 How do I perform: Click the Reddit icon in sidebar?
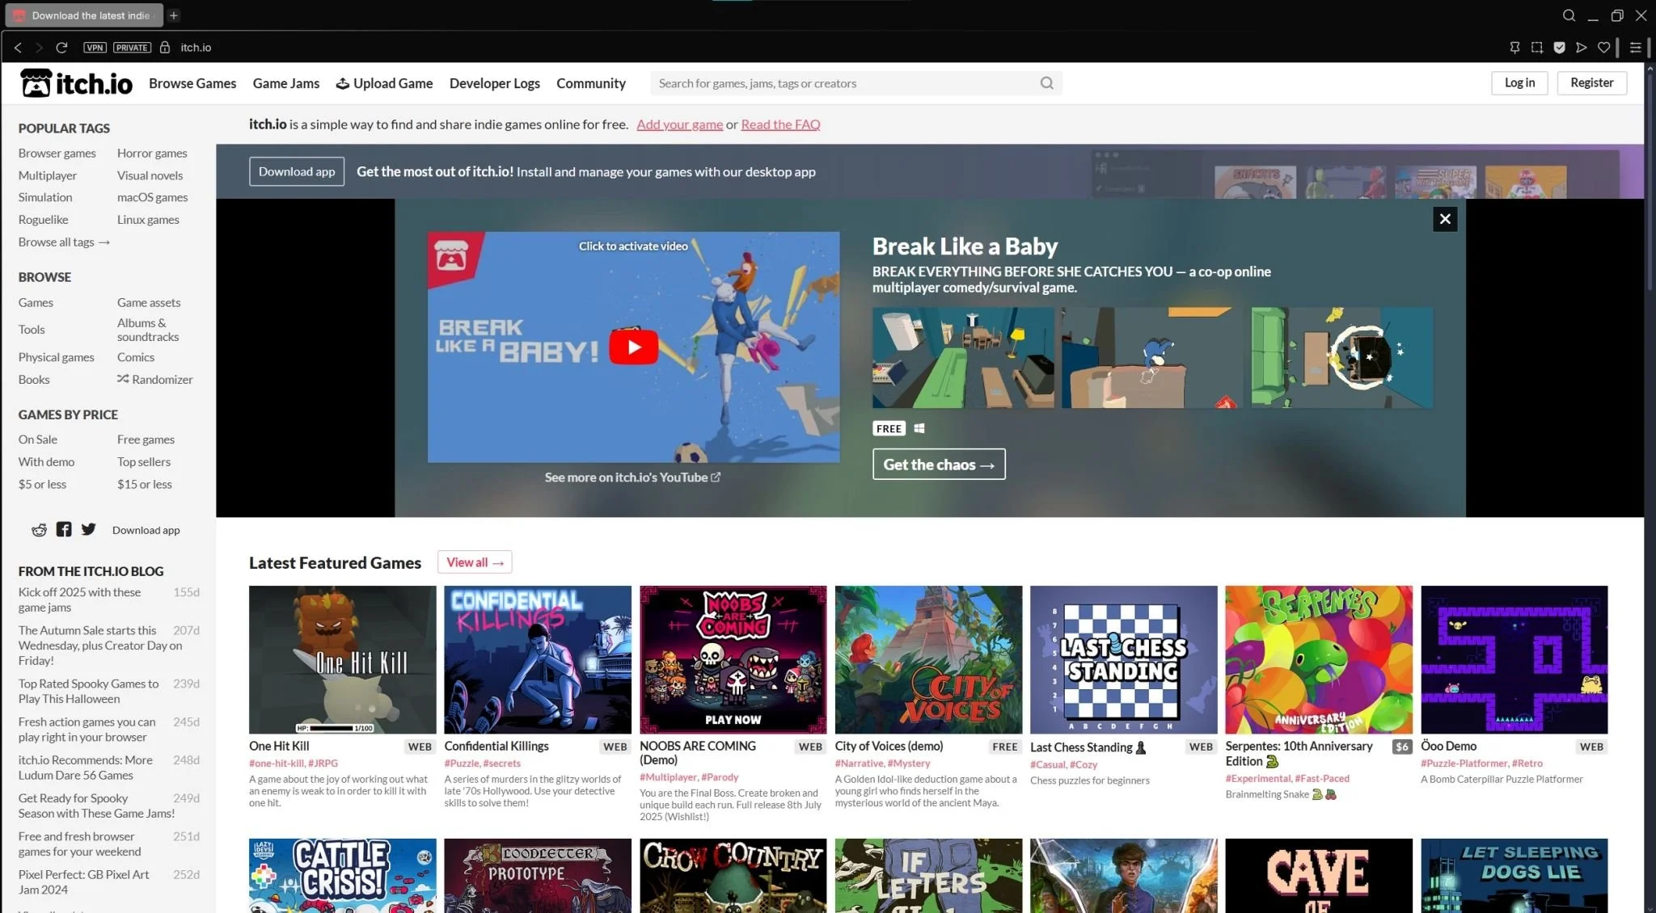pos(39,530)
